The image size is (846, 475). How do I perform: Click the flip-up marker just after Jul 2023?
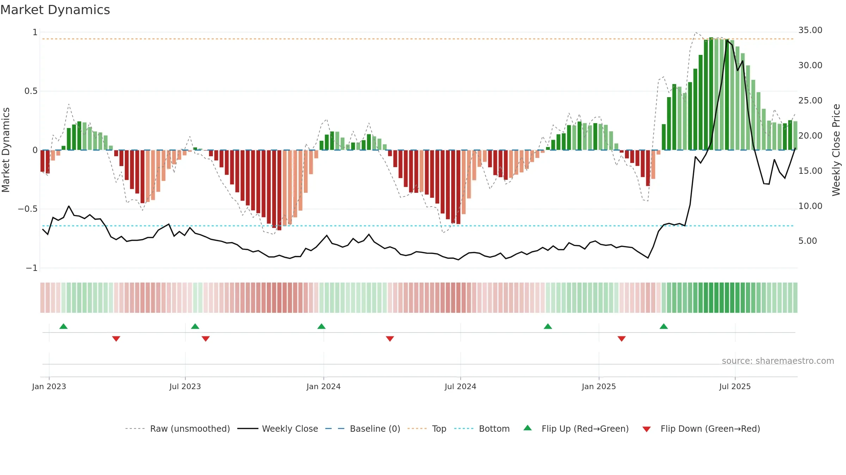pyautogui.click(x=195, y=326)
